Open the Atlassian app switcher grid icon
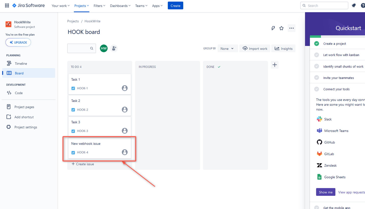365x209 pixels. click(7, 5)
